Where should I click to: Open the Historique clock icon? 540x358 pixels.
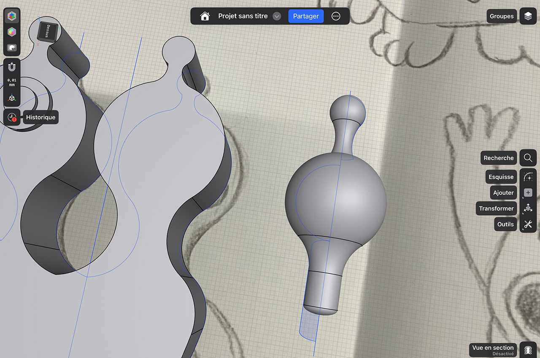(12, 118)
